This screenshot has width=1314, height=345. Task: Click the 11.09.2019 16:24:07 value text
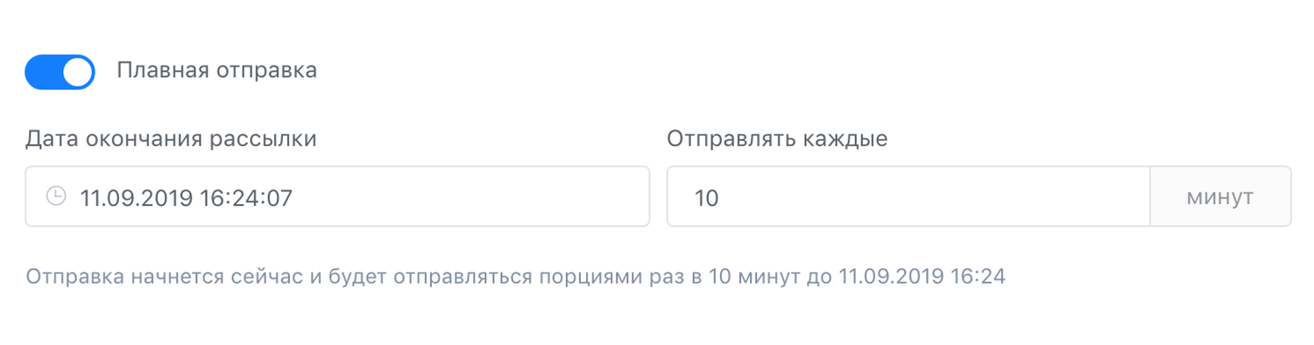coord(186,198)
